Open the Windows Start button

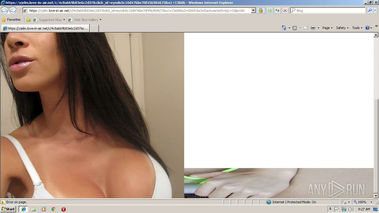coord(8,209)
